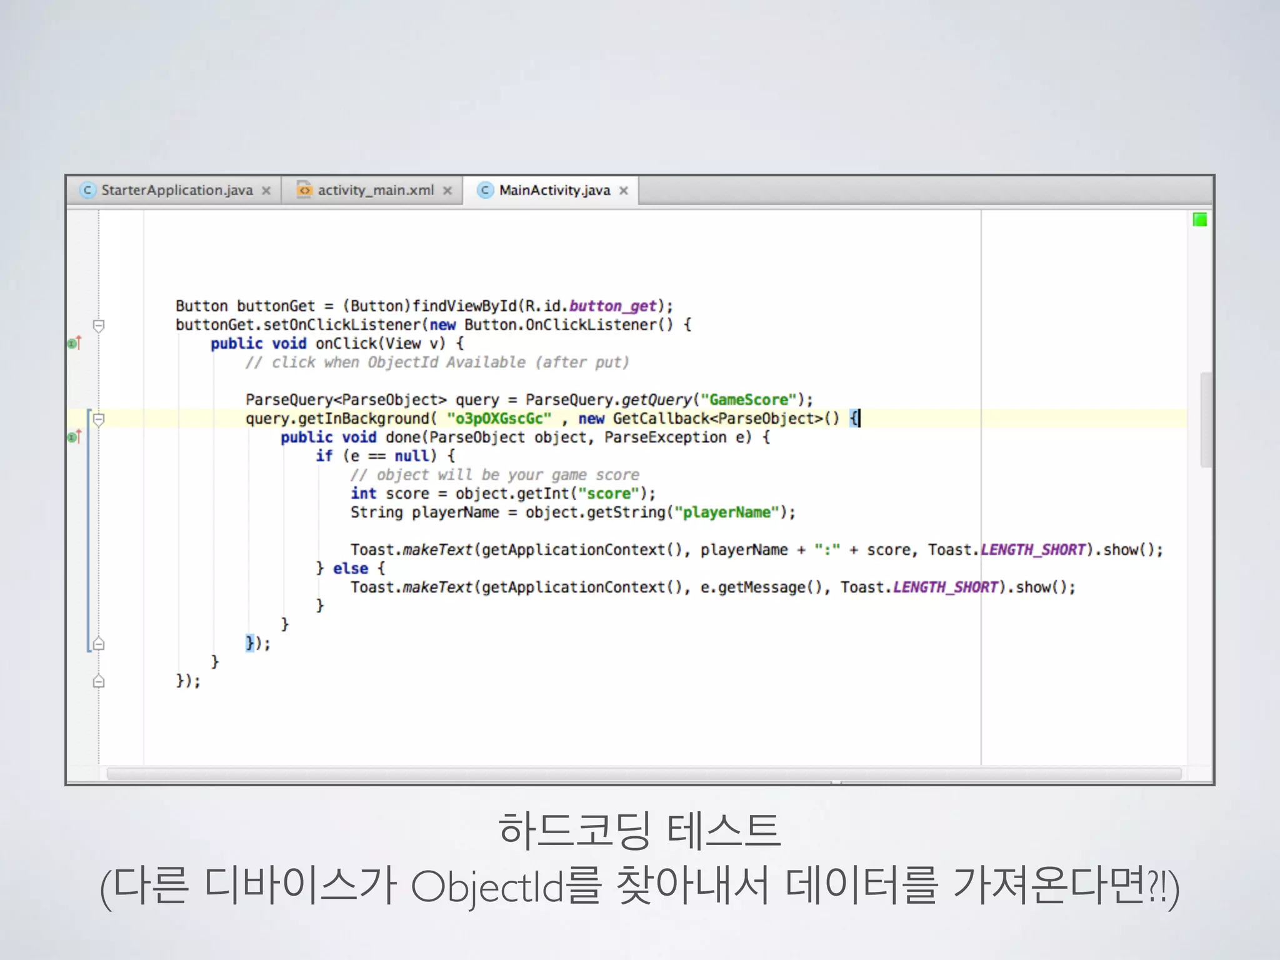Screen dimensions: 1280x960
Task: Click the fold end marker beside inner });
Action: pyautogui.click(x=99, y=644)
